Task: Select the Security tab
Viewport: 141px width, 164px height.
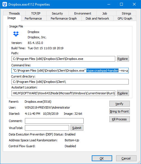Action: pyautogui.click(x=57, y=13)
